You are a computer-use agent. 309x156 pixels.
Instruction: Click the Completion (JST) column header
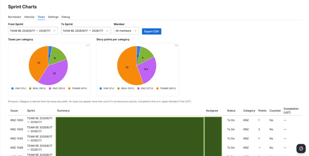pos(291,111)
